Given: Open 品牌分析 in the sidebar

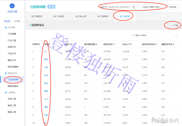Looking at the screenshot, I should pos(12,47).
